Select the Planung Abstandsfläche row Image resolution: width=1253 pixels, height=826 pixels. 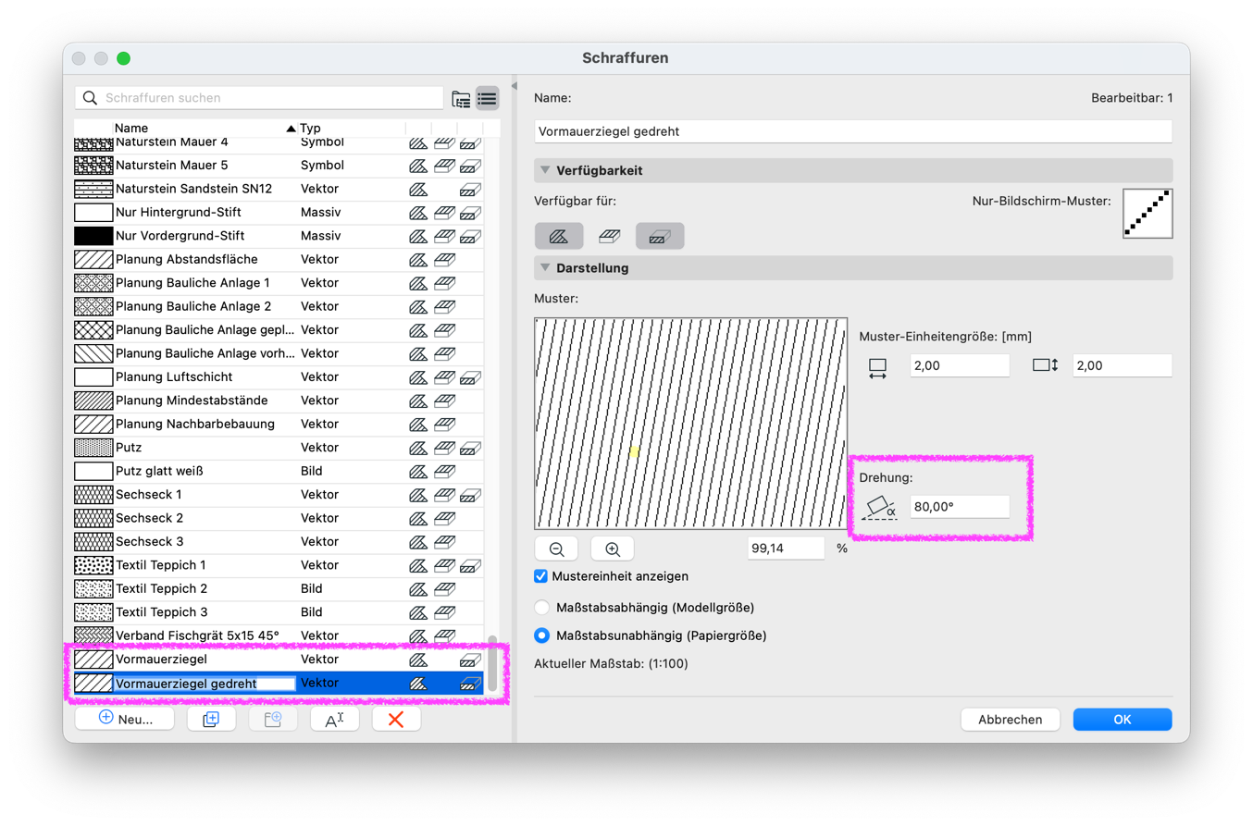[279, 259]
